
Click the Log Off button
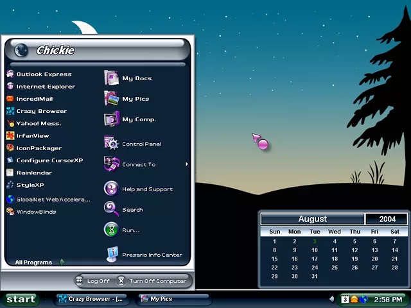[92, 281]
